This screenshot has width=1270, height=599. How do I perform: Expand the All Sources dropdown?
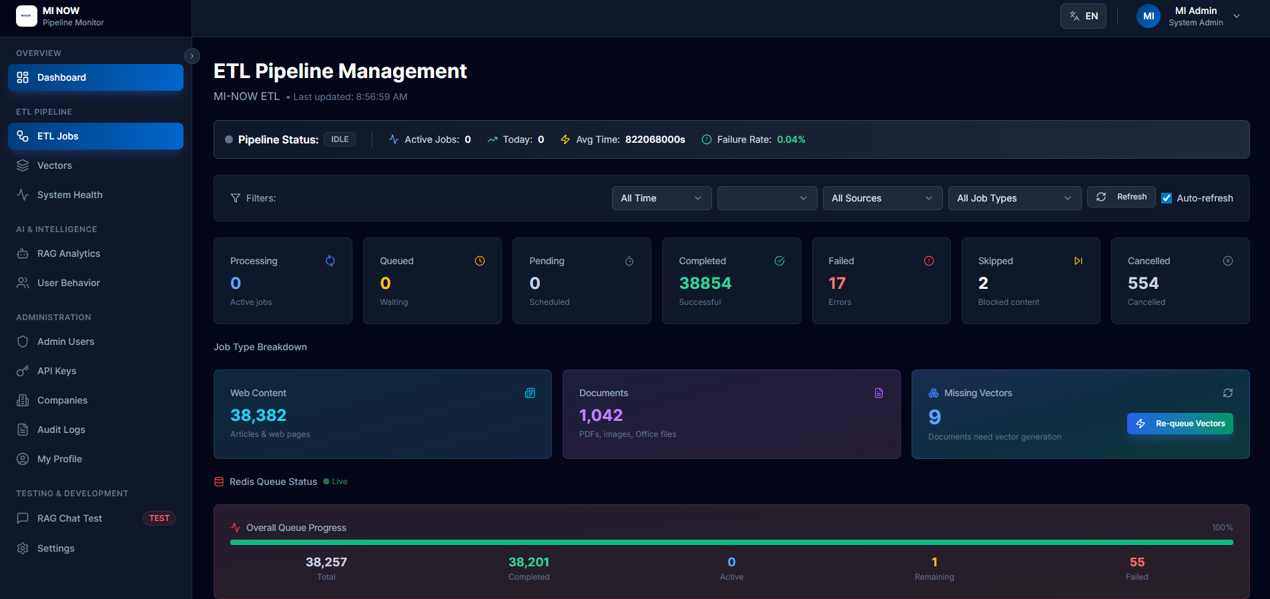(x=882, y=198)
